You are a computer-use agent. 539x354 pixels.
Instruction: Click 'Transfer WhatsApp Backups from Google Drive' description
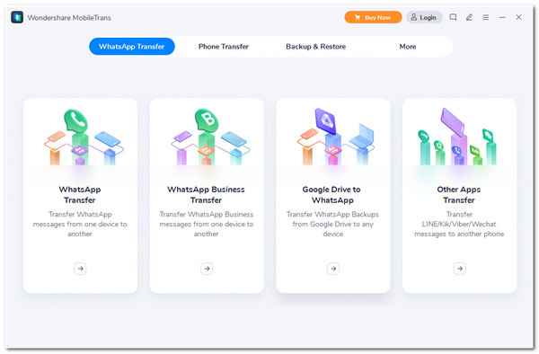point(332,224)
